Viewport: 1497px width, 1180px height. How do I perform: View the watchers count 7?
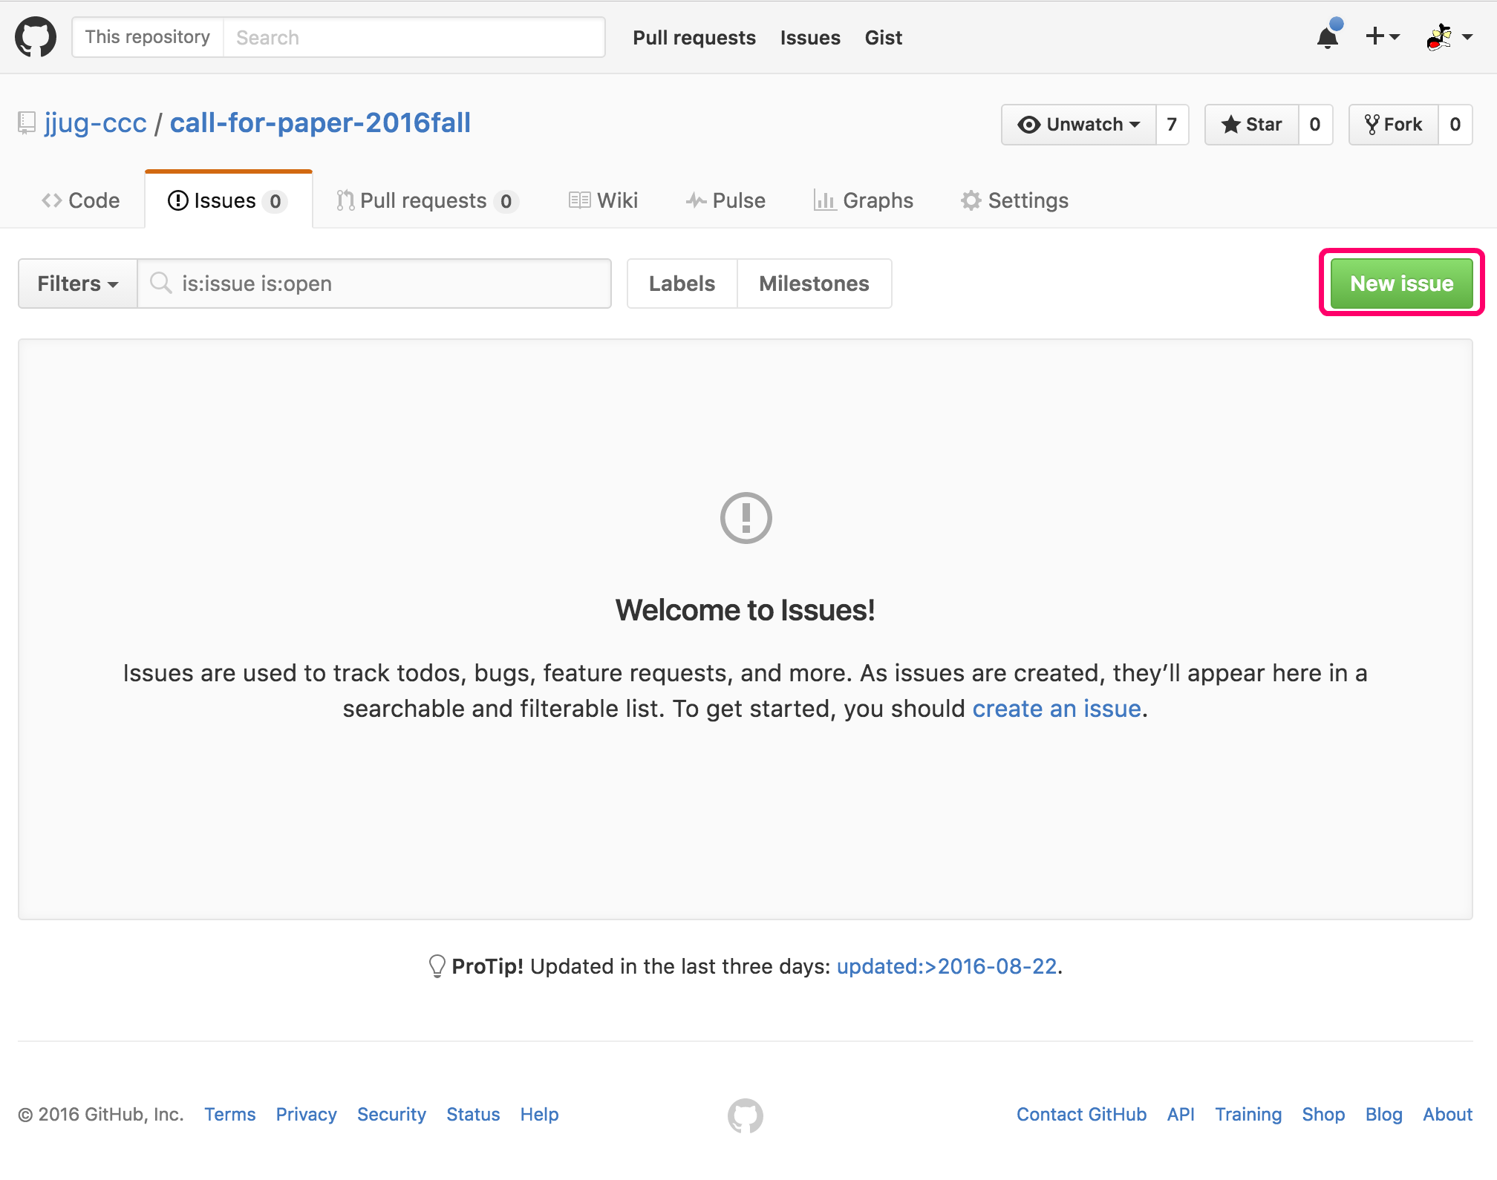[1172, 124]
